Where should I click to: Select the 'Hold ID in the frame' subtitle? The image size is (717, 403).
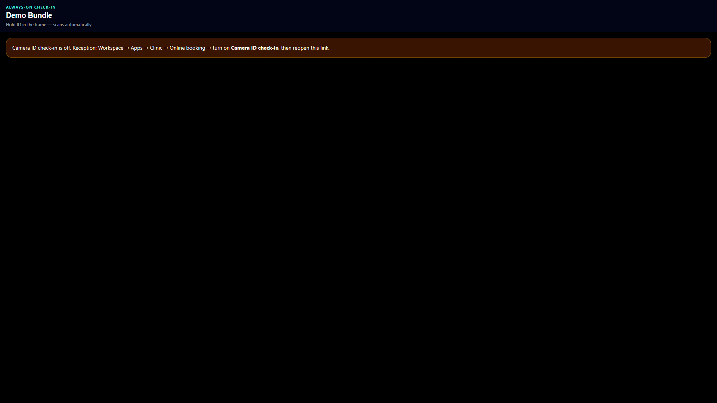(26, 25)
